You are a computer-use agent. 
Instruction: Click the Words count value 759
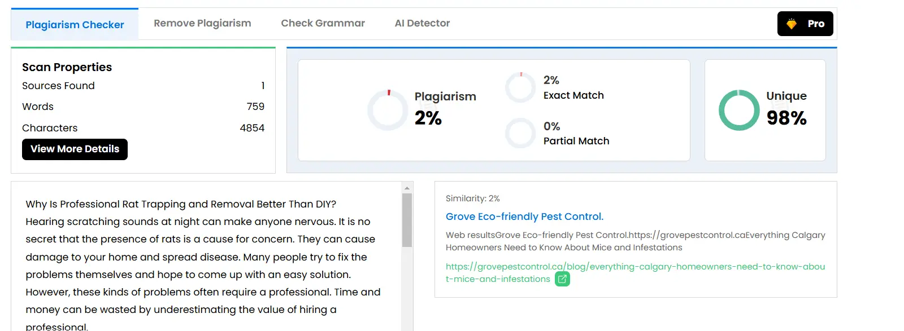pos(255,107)
